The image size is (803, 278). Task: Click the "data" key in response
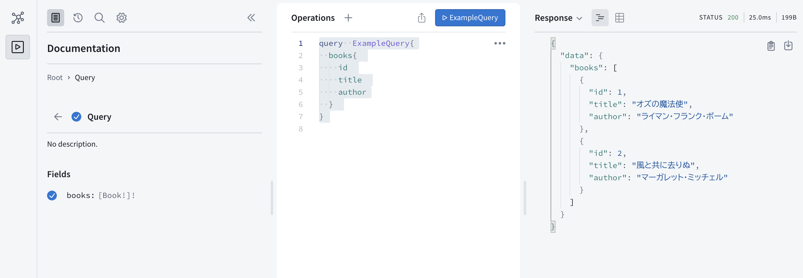coord(574,56)
